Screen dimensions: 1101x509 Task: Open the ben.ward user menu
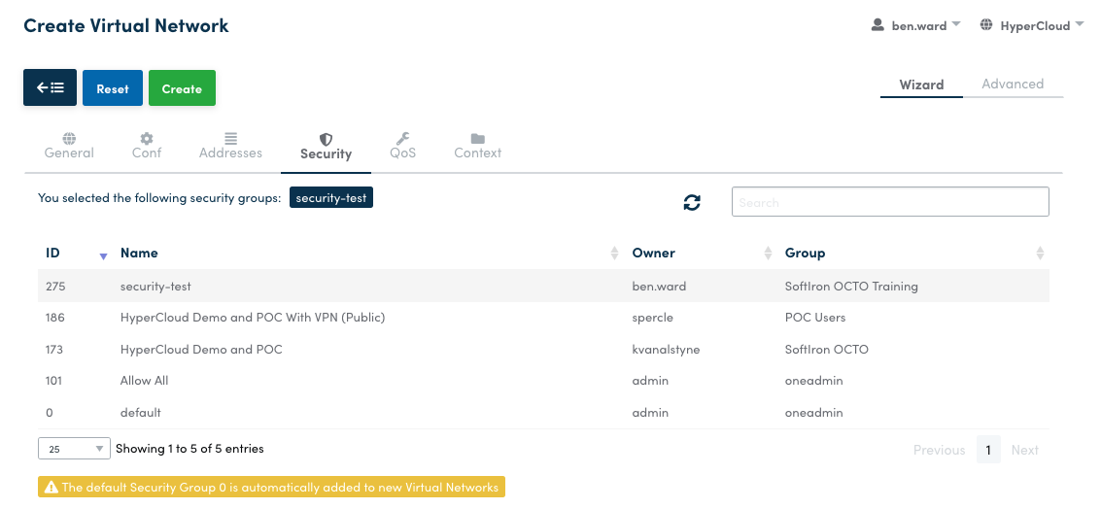pos(916,26)
